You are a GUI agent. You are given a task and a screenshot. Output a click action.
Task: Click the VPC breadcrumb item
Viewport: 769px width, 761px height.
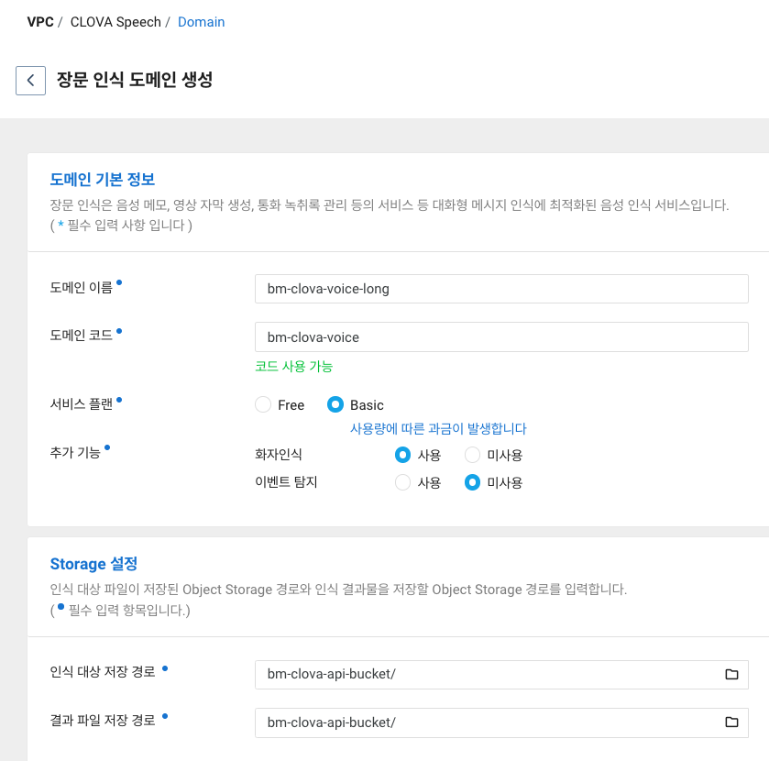pyautogui.click(x=38, y=22)
